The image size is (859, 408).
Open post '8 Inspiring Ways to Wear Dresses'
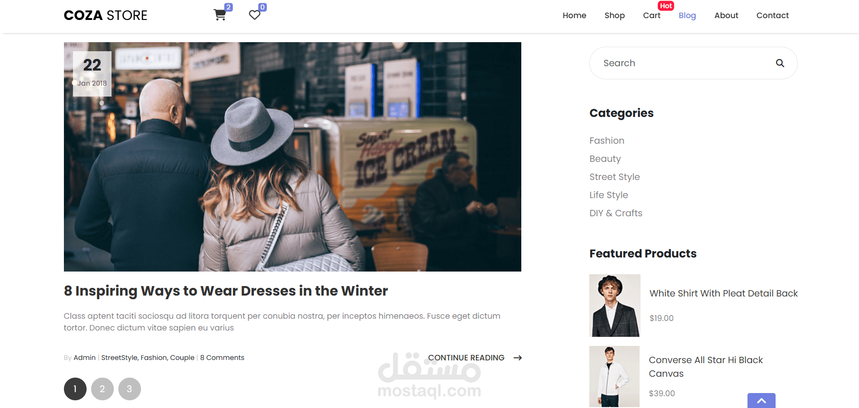(x=226, y=291)
